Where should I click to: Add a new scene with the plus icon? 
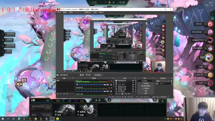pos(58,94)
